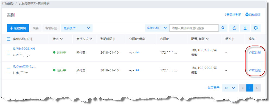Click 1核/1GB/20GB config cell
Image resolution: width=269 pixels, height=105 pixels.
204,70
